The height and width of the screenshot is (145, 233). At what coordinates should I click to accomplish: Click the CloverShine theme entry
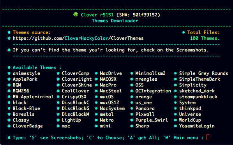tap(77, 85)
